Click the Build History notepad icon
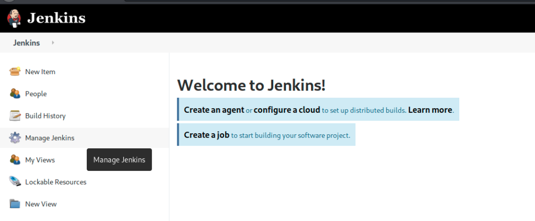This screenshot has height=221, width=535. coord(15,115)
